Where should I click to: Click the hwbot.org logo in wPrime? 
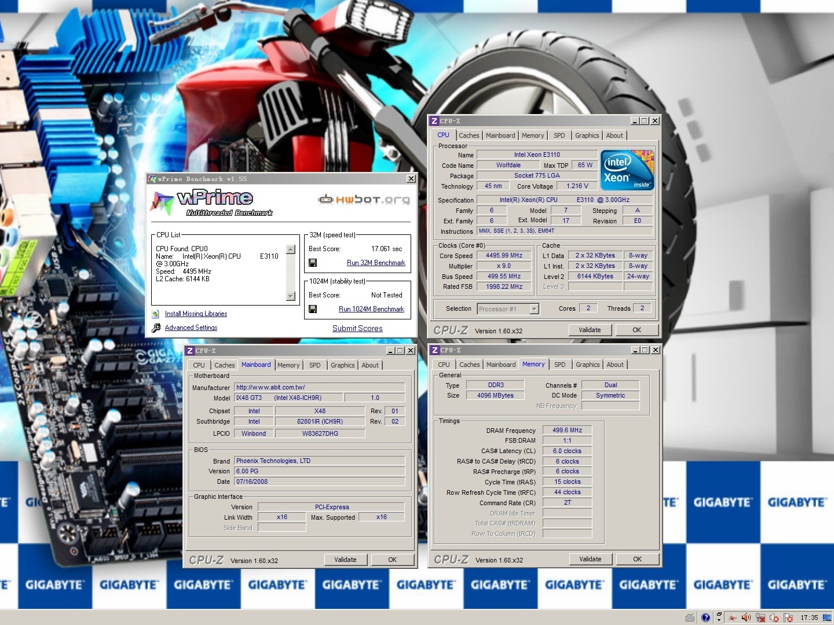tap(364, 200)
